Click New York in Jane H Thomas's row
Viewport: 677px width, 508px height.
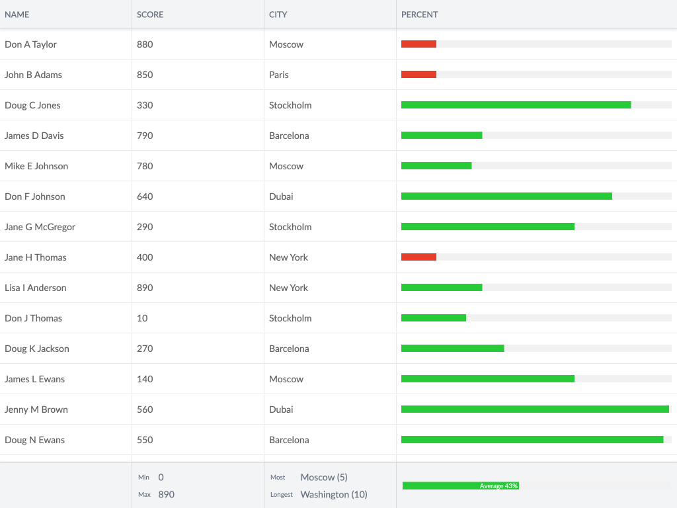pyautogui.click(x=288, y=257)
